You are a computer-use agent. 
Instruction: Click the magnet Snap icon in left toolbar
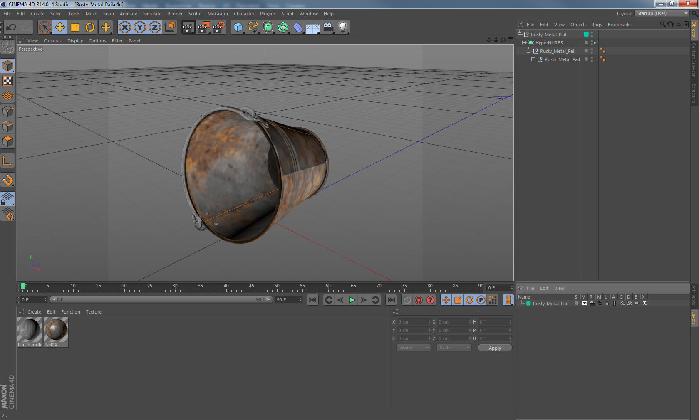coord(7,180)
